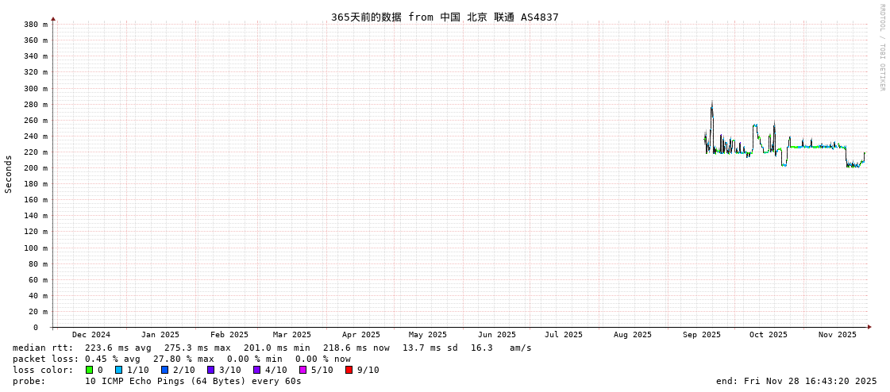The image size is (890, 392).
Task: Click the light blue 1/10 loss swatch
Action: (x=118, y=370)
